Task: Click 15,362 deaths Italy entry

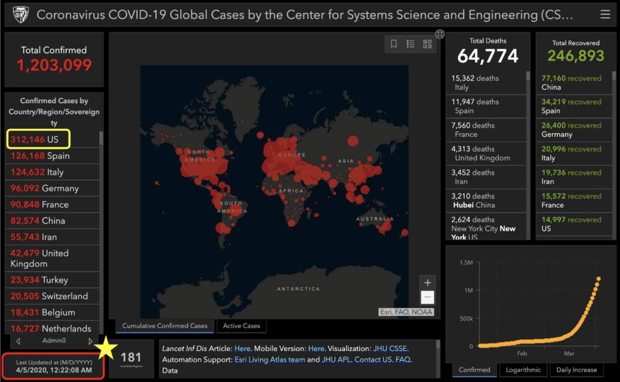Action: coord(486,83)
